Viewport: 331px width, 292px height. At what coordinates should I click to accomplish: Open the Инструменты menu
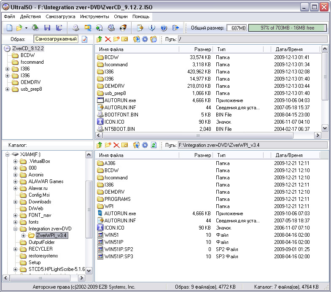click(94, 16)
